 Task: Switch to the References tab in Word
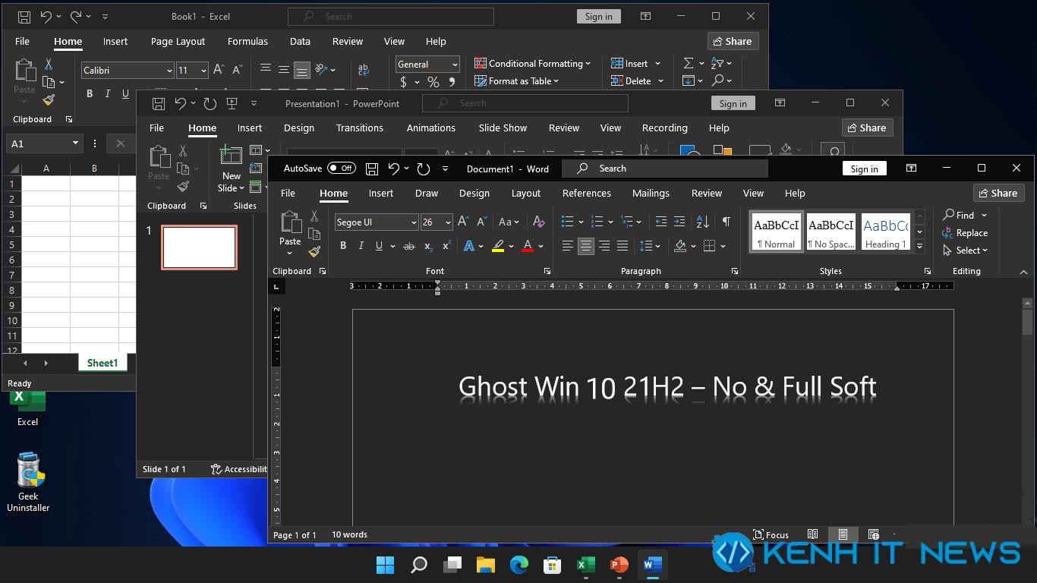(587, 194)
